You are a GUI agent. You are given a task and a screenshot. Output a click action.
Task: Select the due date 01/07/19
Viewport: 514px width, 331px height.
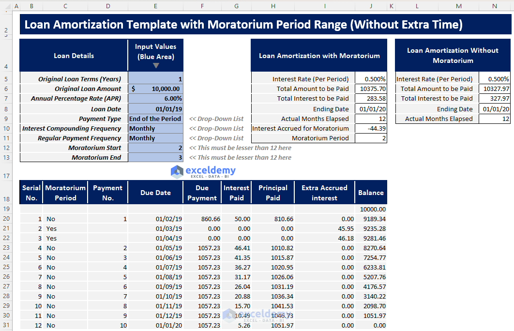point(155,268)
